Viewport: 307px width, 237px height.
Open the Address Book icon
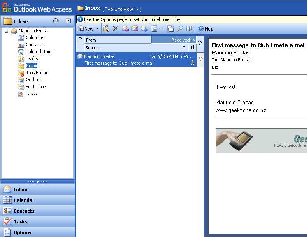click(x=189, y=28)
